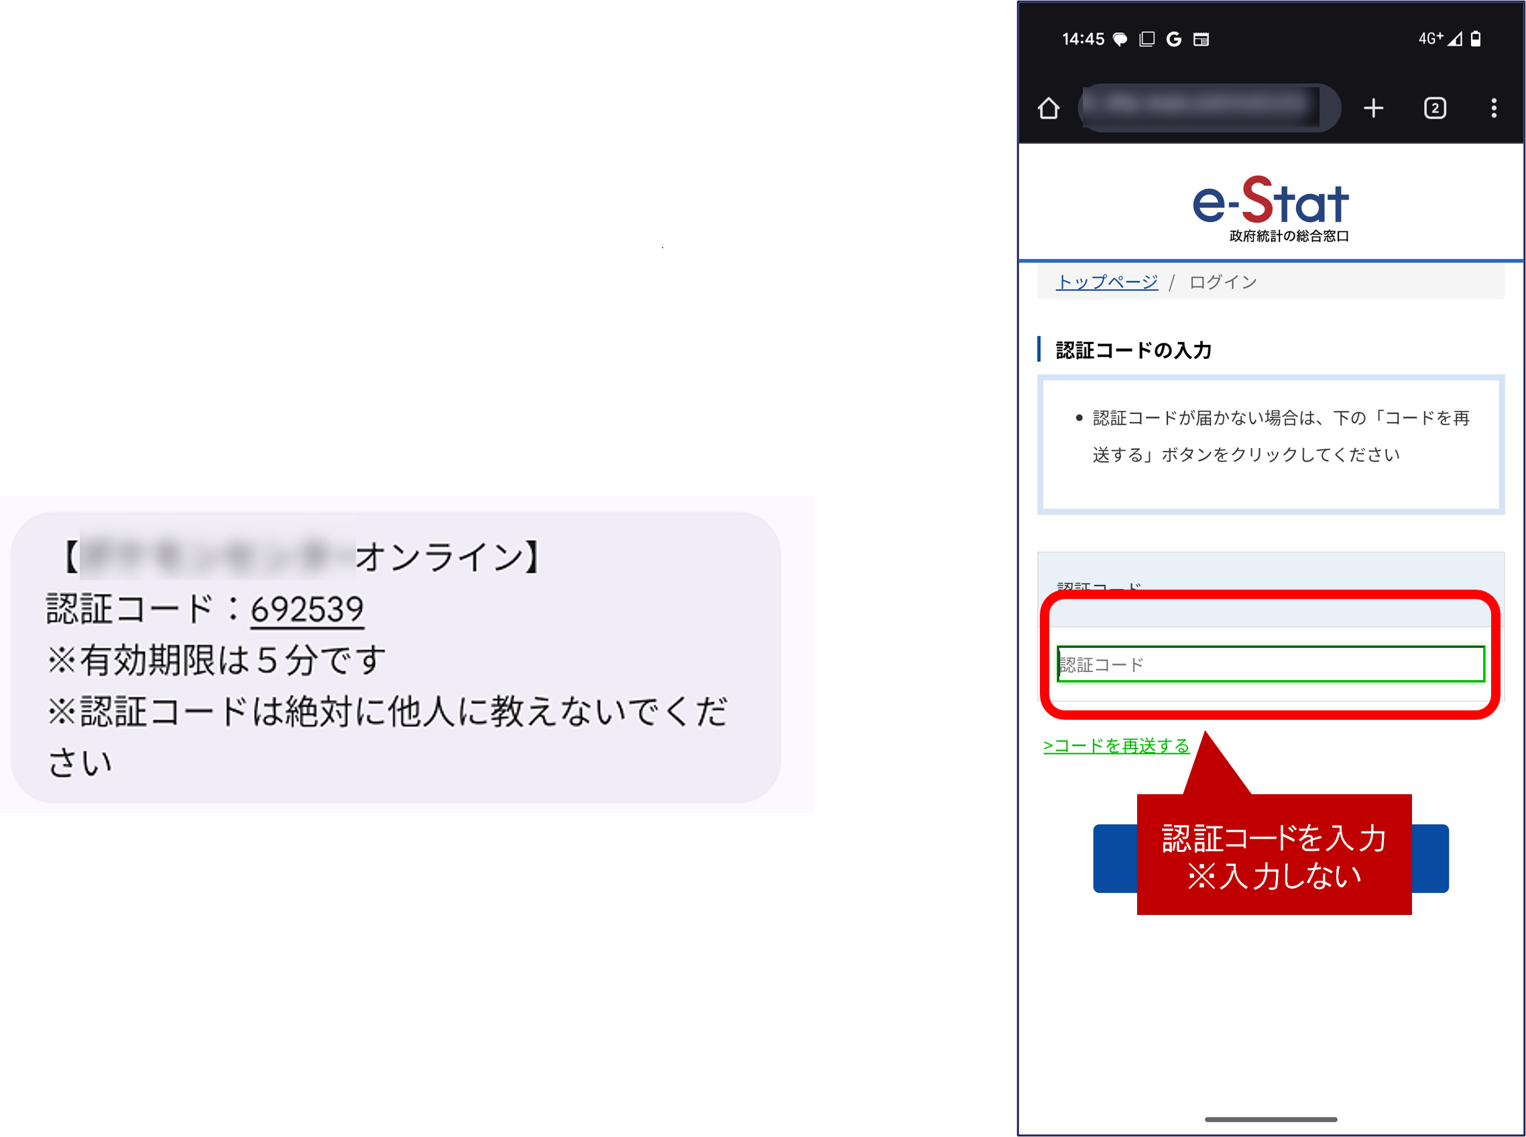Tap the 692539 code link in SMS
The image size is (1526, 1137).
pyautogui.click(x=307, y=609)
